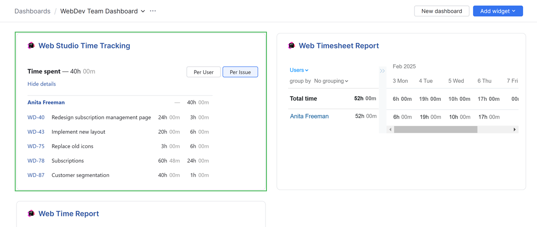This screenshot has height=227, width=537.
Task: Open issue WD-40 link
Action: [x=36, y=117]
